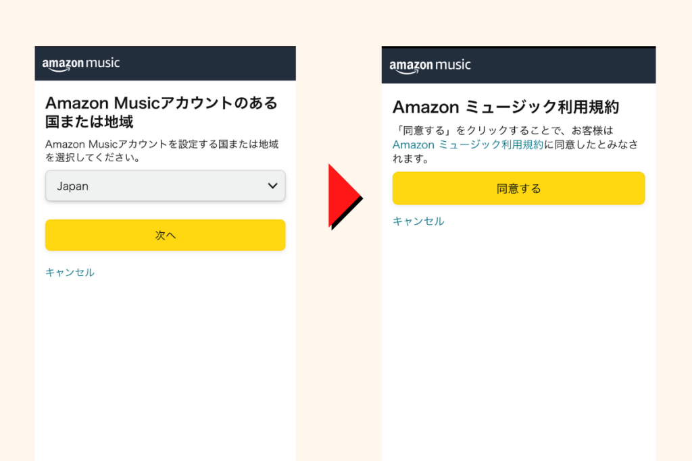The width and height of the screenshot is (692, 461).
Task: Click the dark header bar of the right screen
Action: pyautogui.click(x=518, y=65)
